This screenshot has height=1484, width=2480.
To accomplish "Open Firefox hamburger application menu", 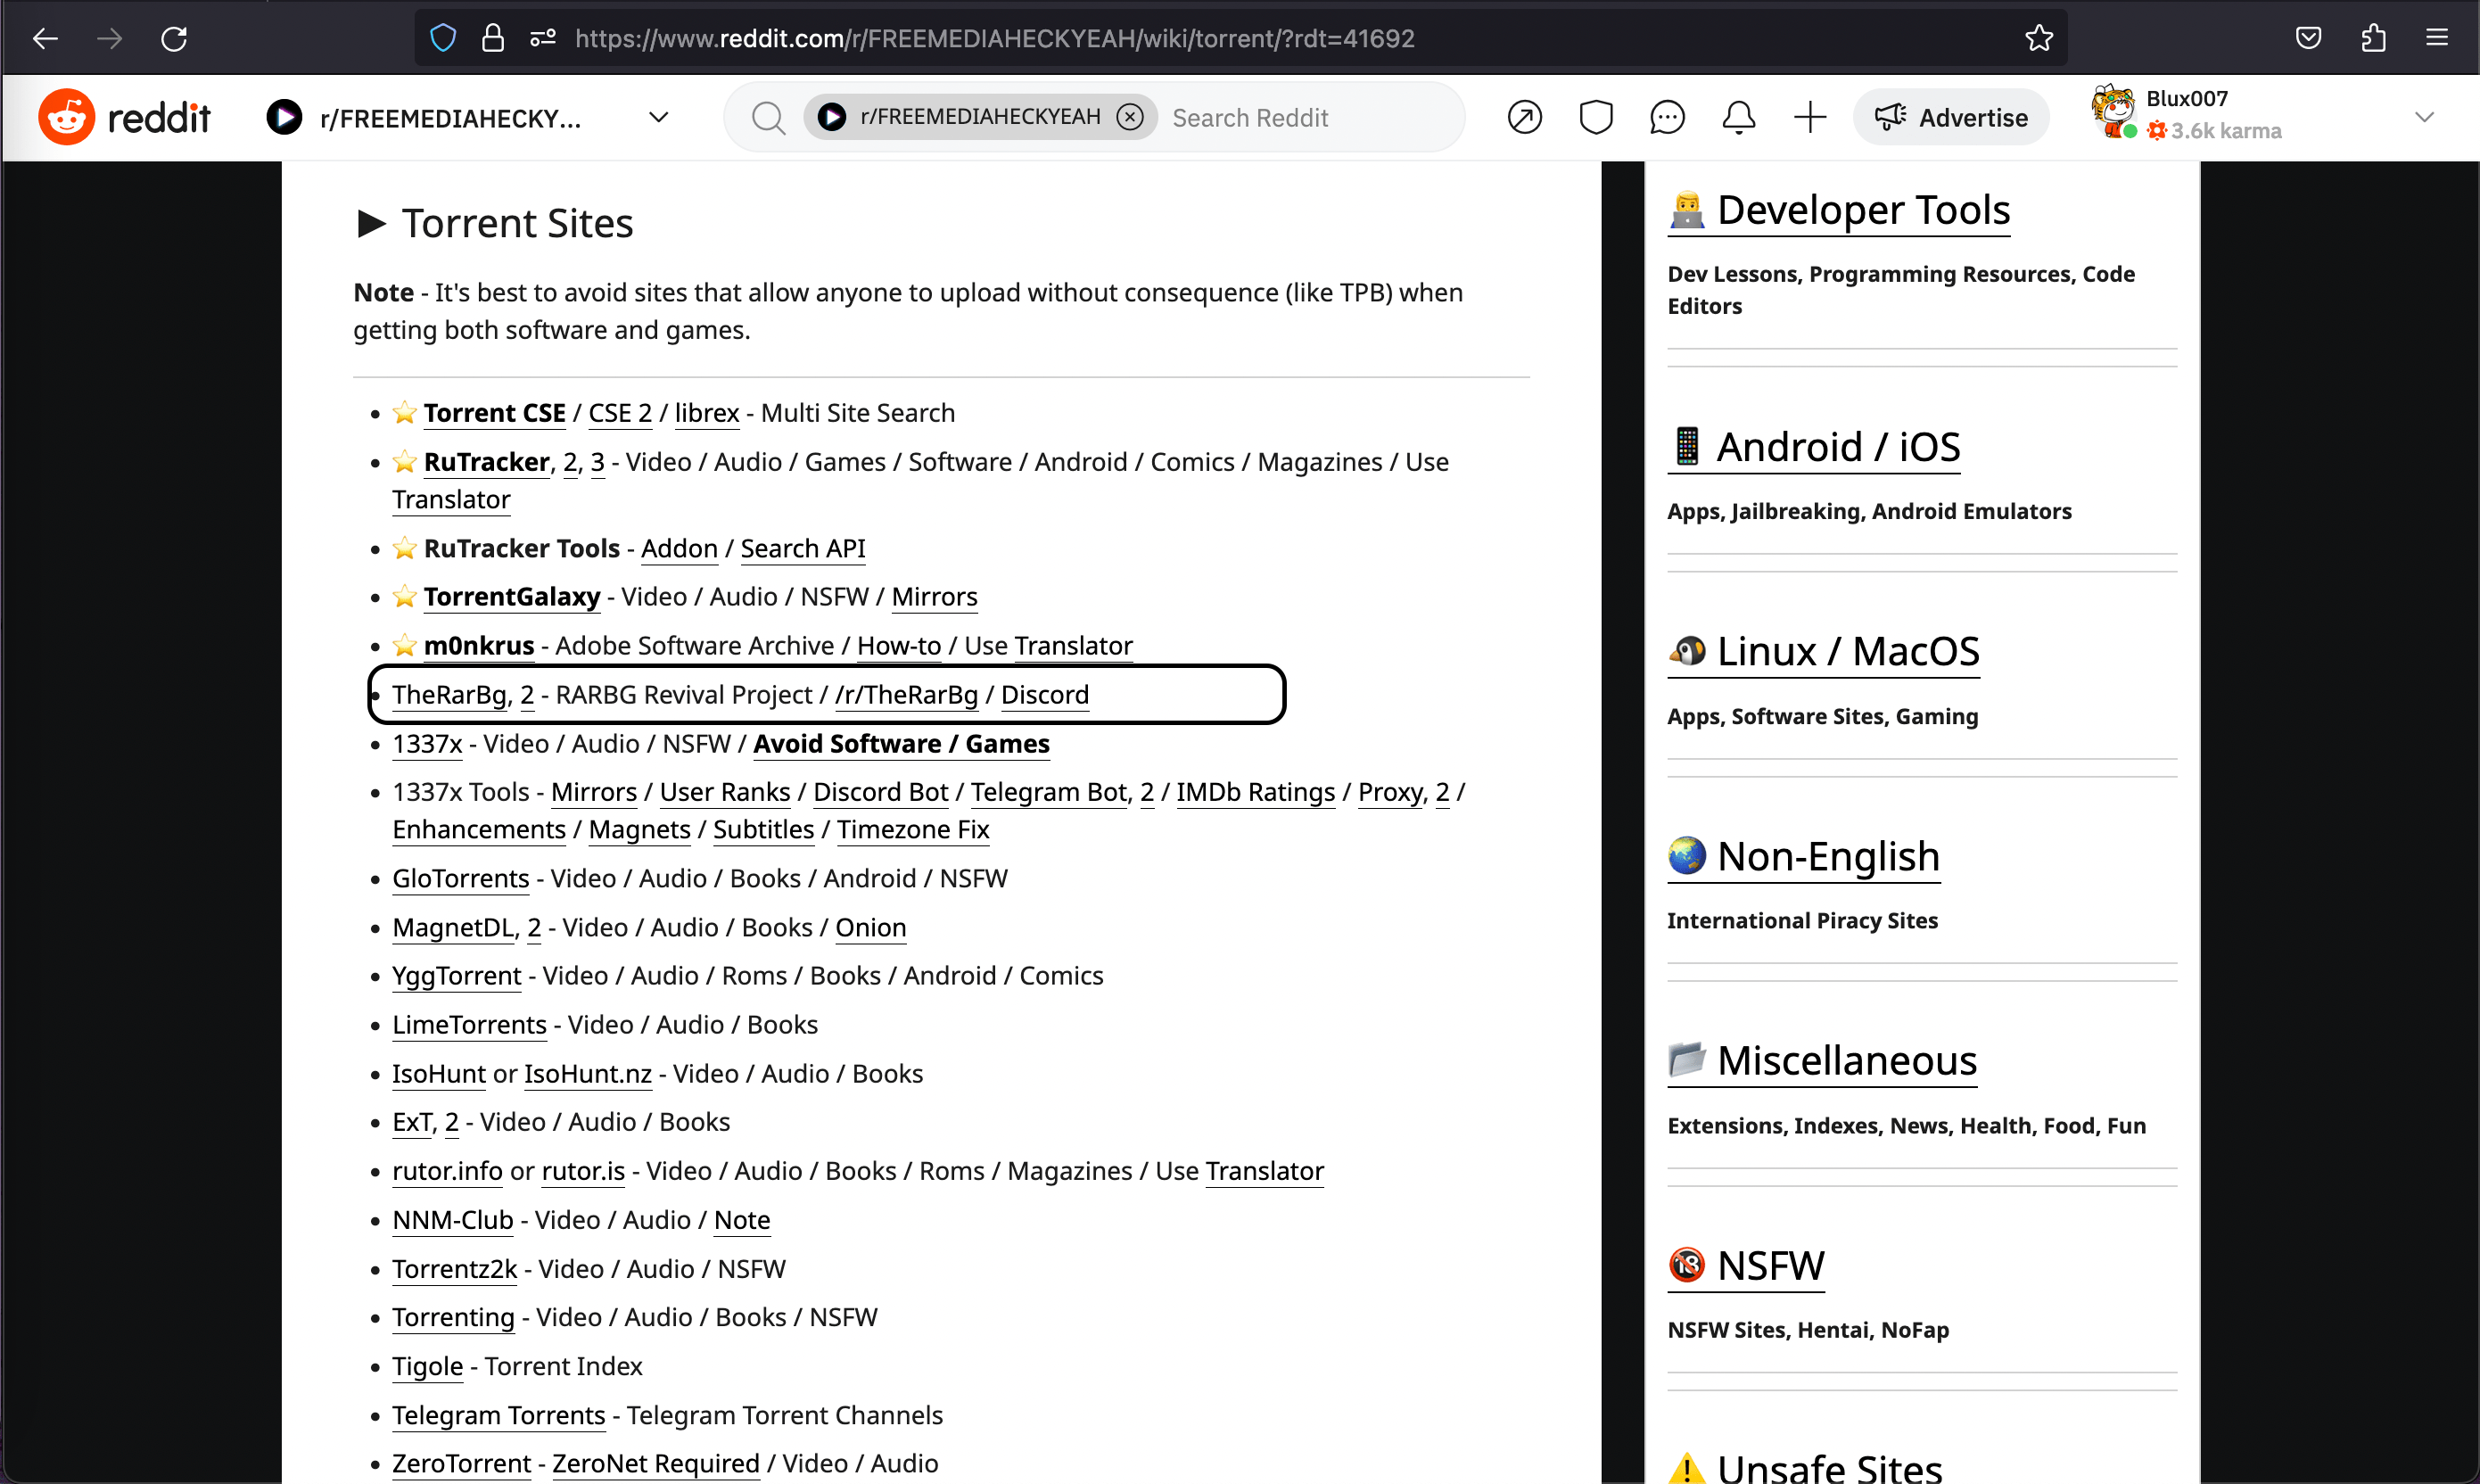I will (2437, 38).
